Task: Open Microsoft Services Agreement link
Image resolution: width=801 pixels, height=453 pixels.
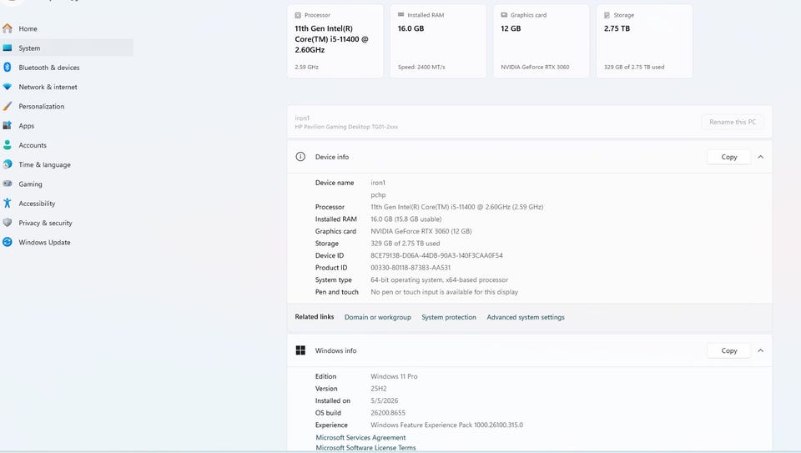Action: point(360,438)
